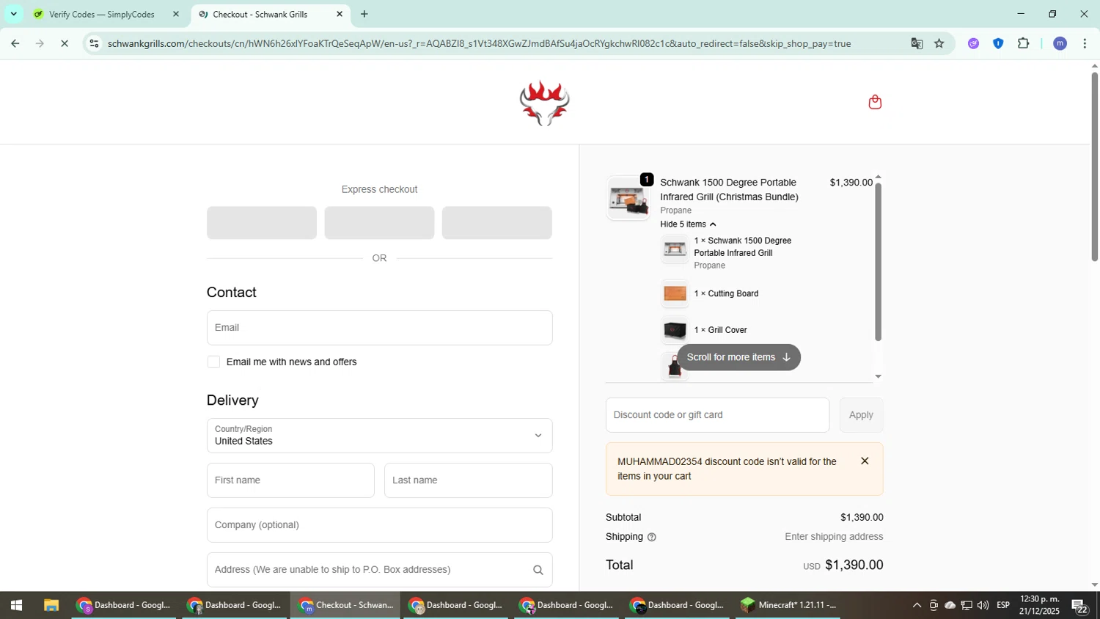1100x619 pixels.
Task: Close the Checkout Schwank Grills tab
Action: click(340, 14)
